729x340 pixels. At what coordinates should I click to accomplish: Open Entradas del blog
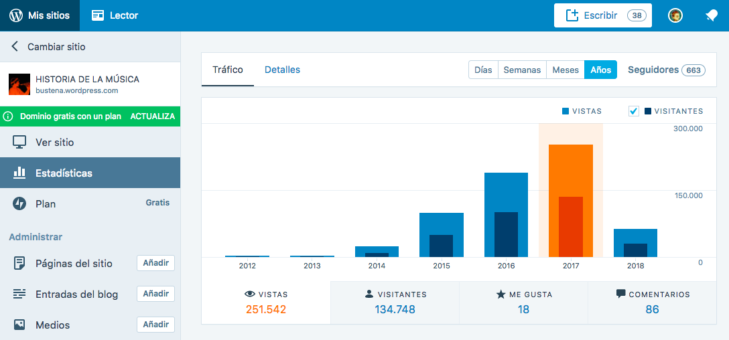point(76,294)
